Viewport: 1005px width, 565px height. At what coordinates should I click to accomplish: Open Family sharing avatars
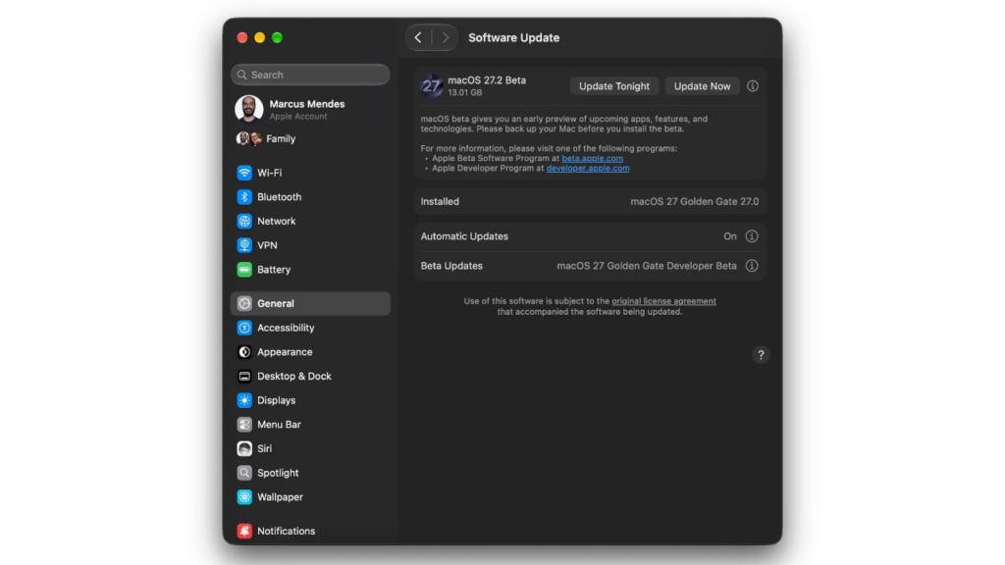pos(248,138)
